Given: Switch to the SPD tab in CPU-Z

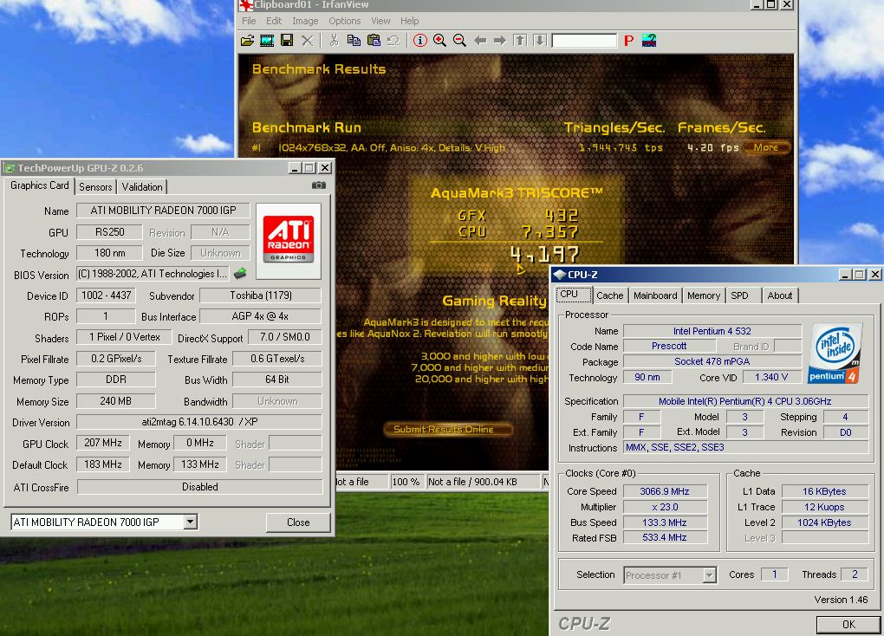Looking at the screenshot, I should coord(739,295).
